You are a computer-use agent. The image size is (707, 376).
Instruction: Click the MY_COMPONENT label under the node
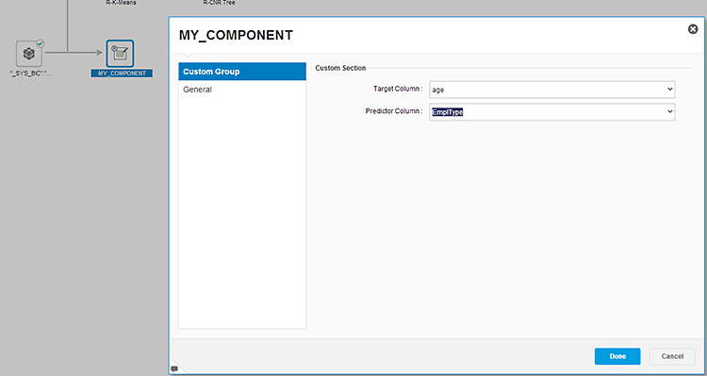click(122, 74)
